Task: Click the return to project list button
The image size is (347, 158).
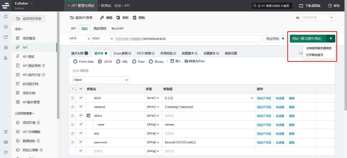Action: pos(29,18)
